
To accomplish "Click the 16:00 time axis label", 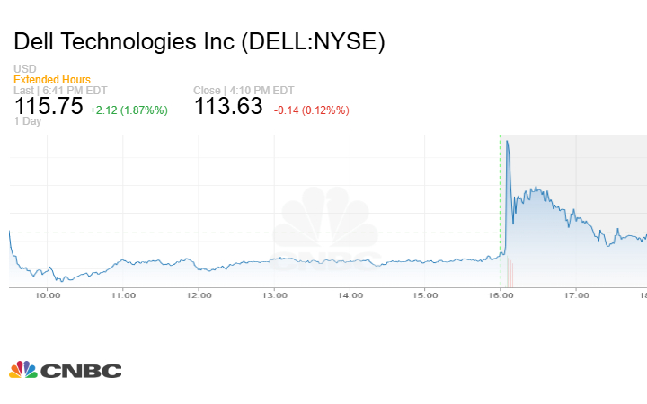I will (x=501, y=295).
